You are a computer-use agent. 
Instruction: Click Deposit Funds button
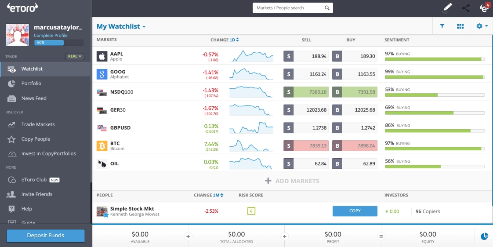pos(46,236)
